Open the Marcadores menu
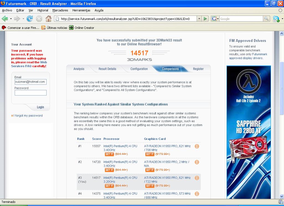This screenshot has width=284, height=206. 60,10
